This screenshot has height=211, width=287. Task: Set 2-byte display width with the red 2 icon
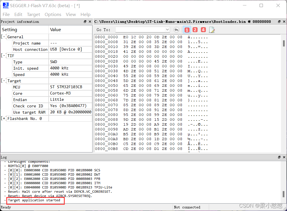(x=195, y=30)
